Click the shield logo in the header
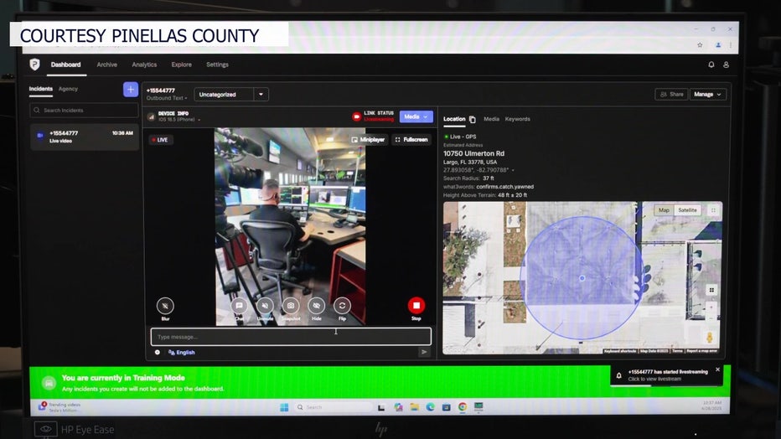Viewport: 781px width, 439px height. [34, 65]
